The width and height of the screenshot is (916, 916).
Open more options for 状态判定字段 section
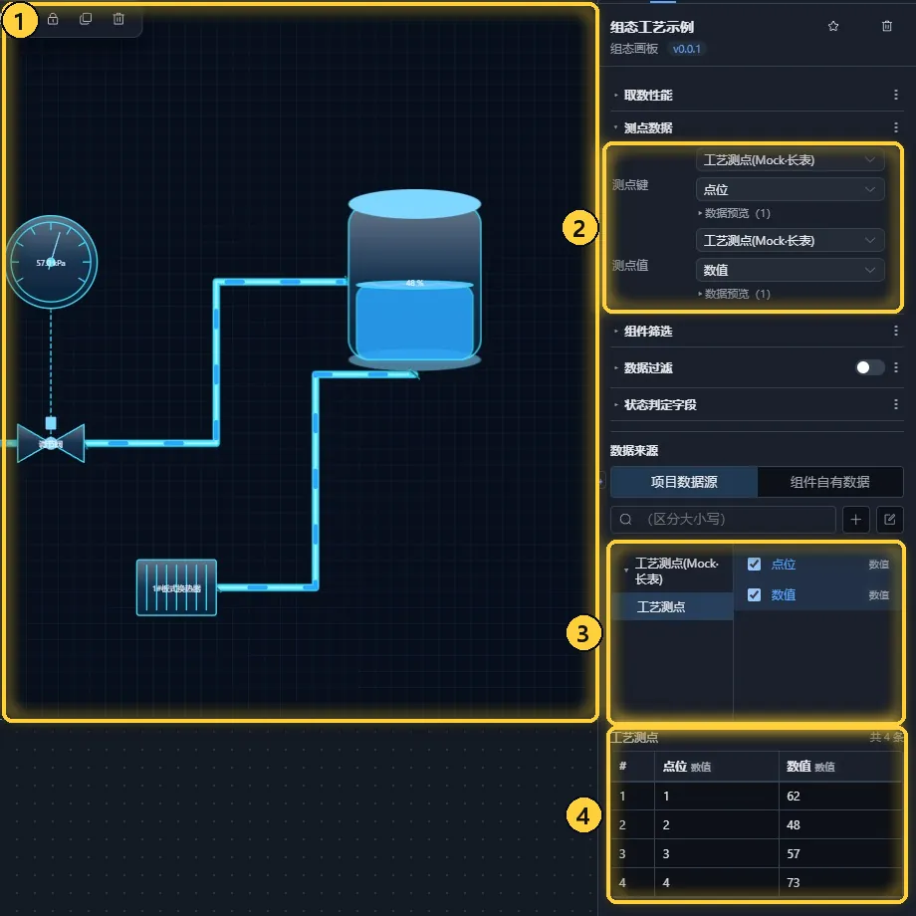point(895,404)
